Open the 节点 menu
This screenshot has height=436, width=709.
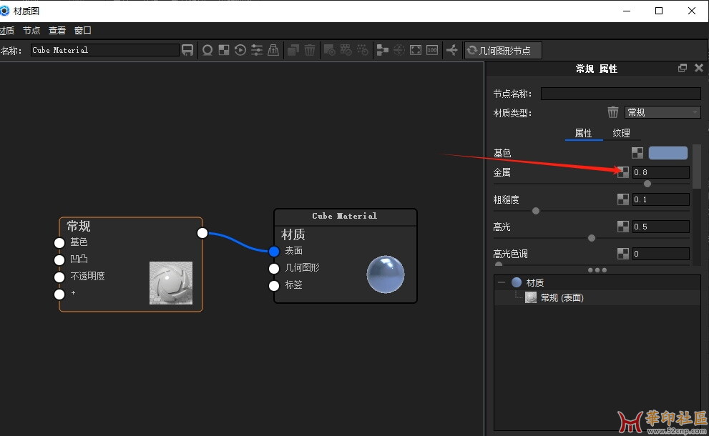(31, 30)
